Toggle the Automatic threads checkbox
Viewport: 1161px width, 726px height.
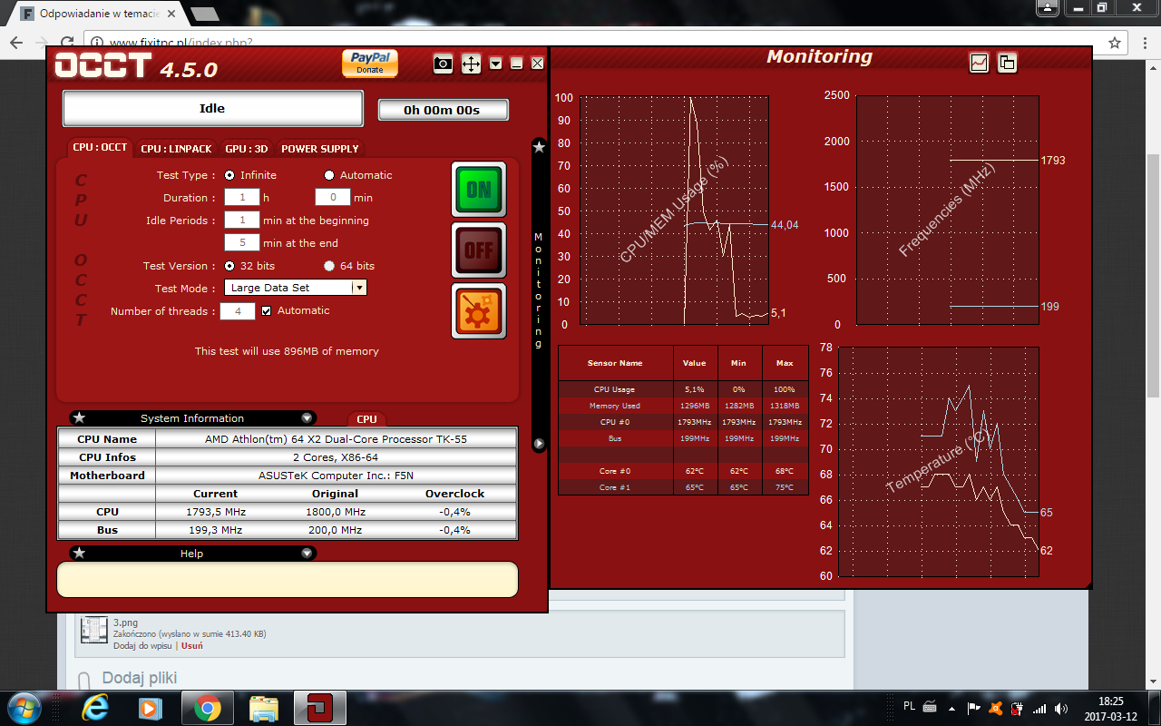click(267, 310)
